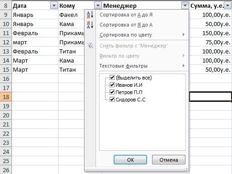232x174 pixels.
Task: Toggle the (Выделить все) checkbox
Action: 112,78
